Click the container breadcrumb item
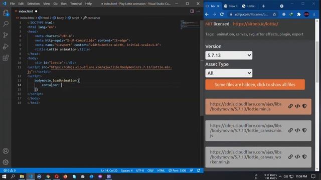321x180 pixels. tap(92, 18)
